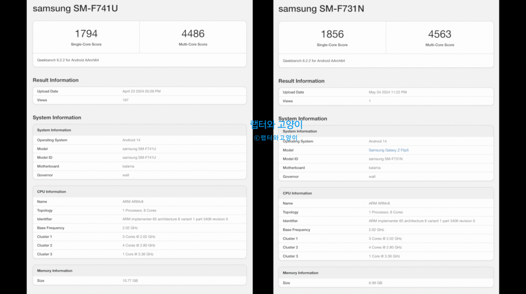The height and width of the screenshot is (294, 526).
Task: Click the Memory Information header in right panel
Action: pos(301,273)
